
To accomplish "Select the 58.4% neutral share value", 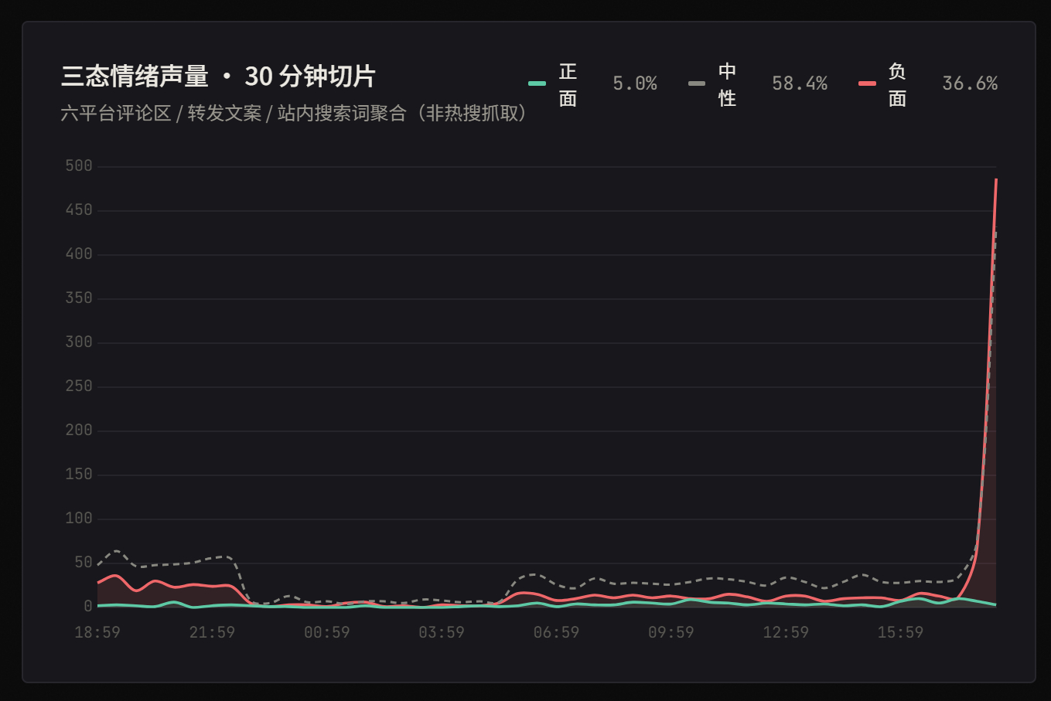I will pos(800,83).
